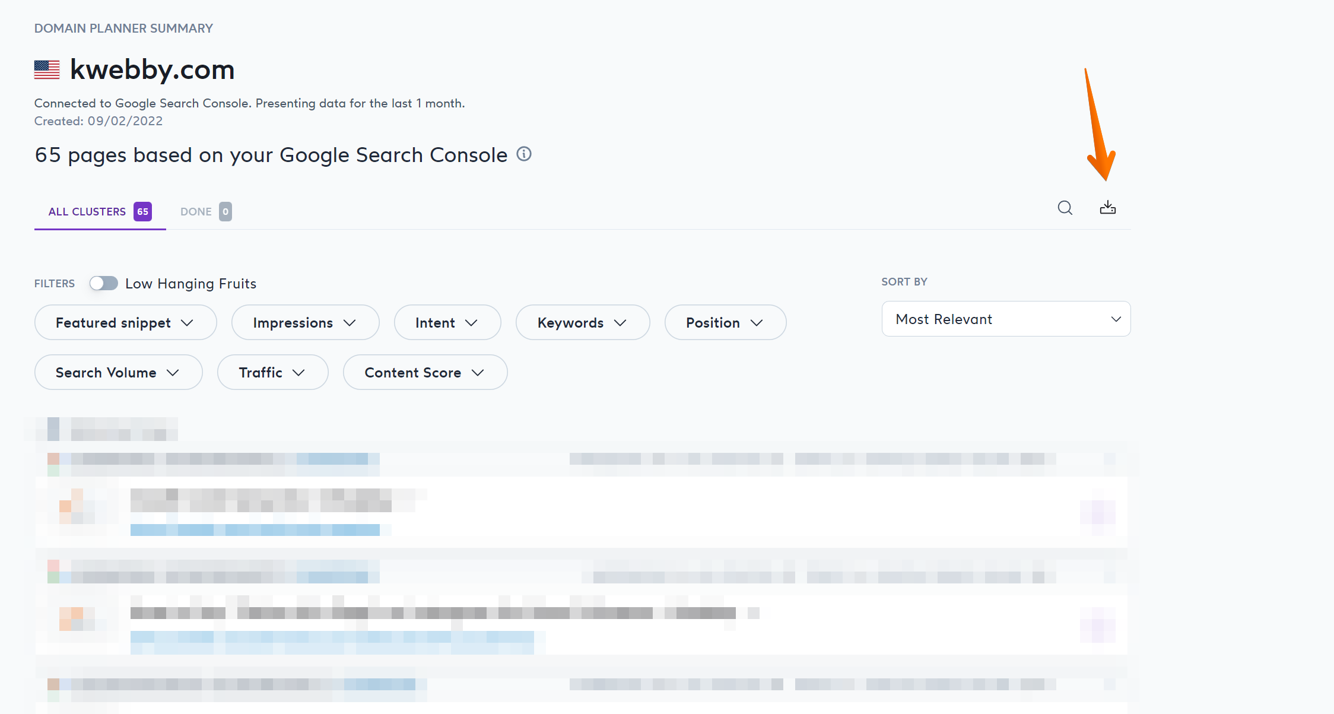Screen dimensions: 1334x714
Task: Click the kwebby.com domain heading
Action: point(152,69)
